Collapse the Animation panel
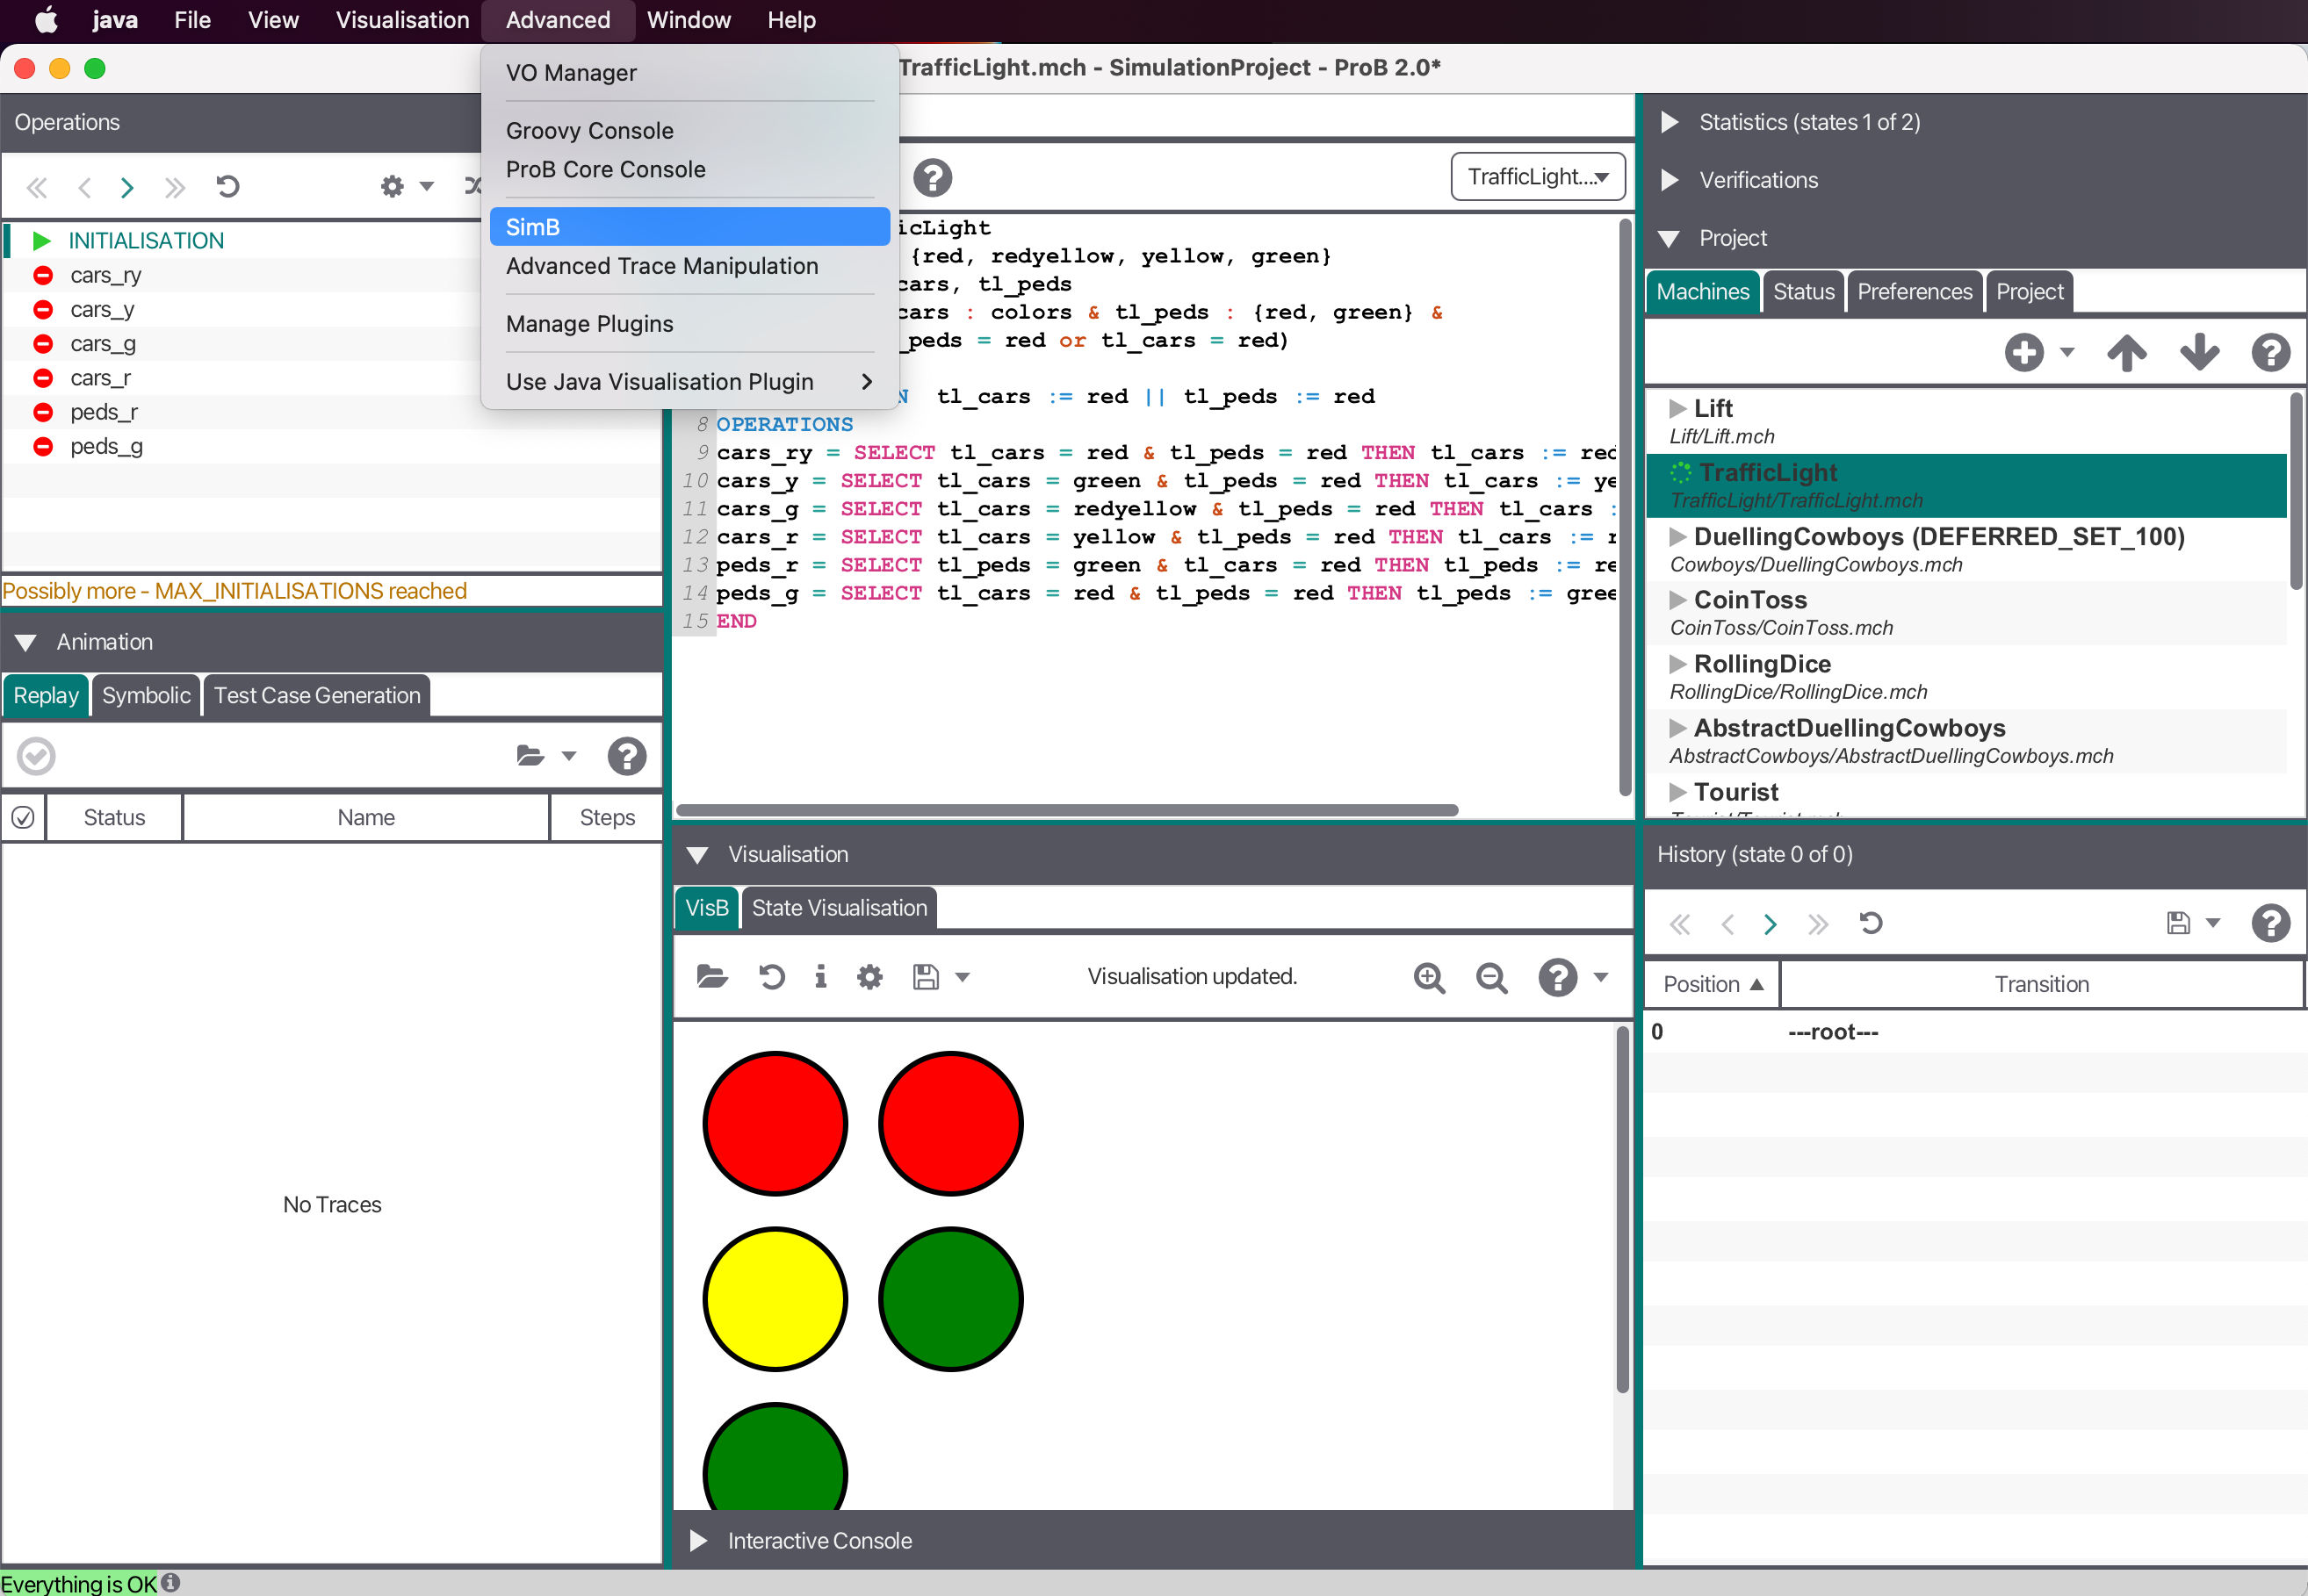Image resolution: width=2308 pixels, height=1596 pixels. click(26, 642)
